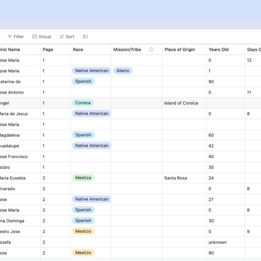Select the Mission/Tribe column header

137,50
